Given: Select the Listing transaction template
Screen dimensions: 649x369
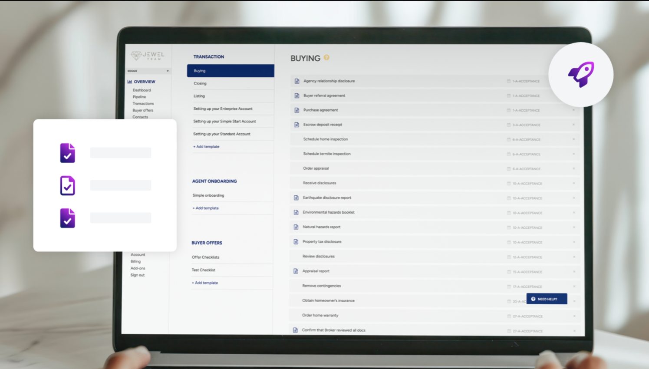Looking at the screenshot, I should point(199,96).
